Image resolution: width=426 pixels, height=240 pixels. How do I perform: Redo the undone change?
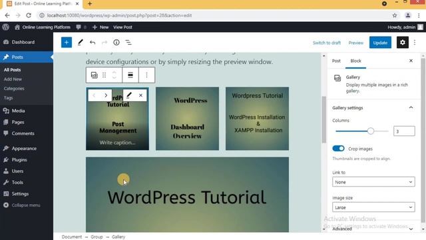[105, 43]
